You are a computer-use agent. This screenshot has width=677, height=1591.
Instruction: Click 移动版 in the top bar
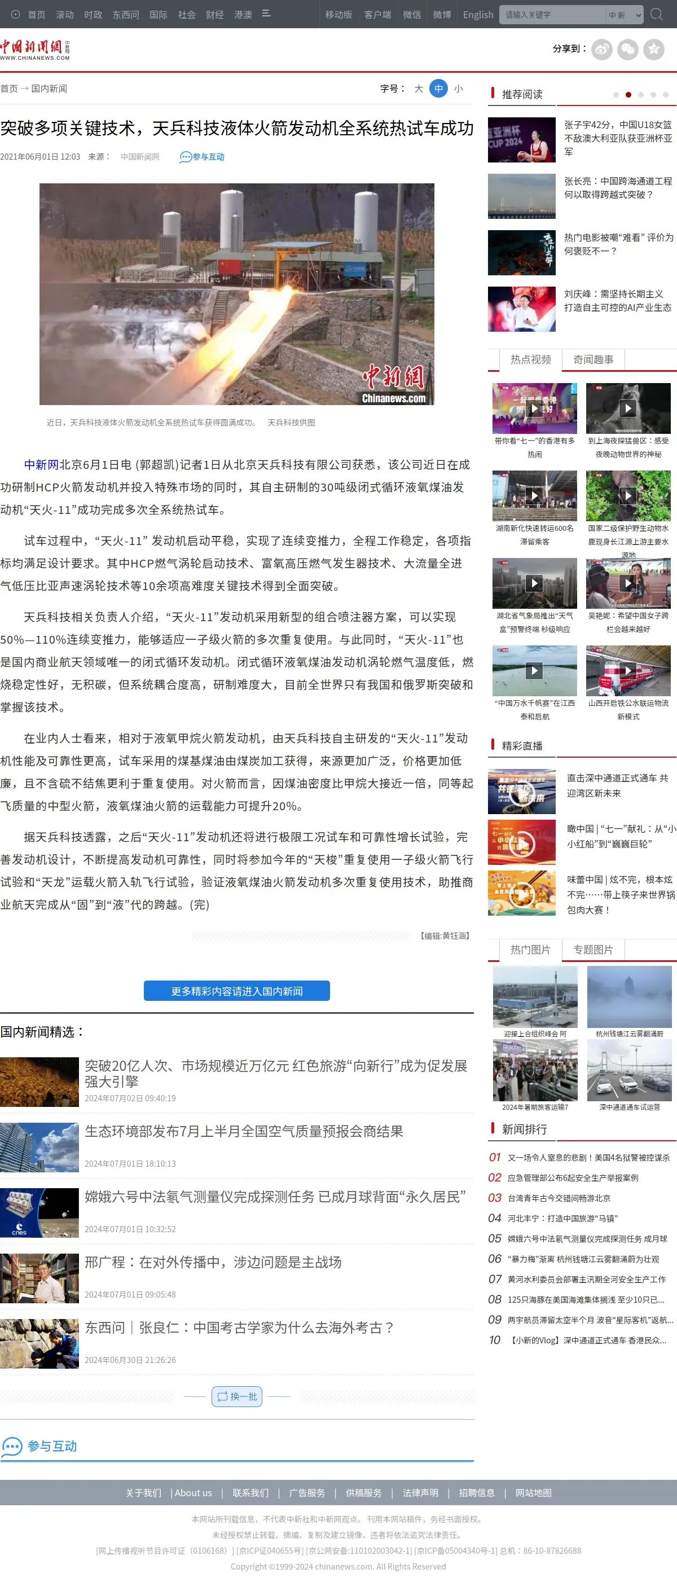(x=338, y=15)
